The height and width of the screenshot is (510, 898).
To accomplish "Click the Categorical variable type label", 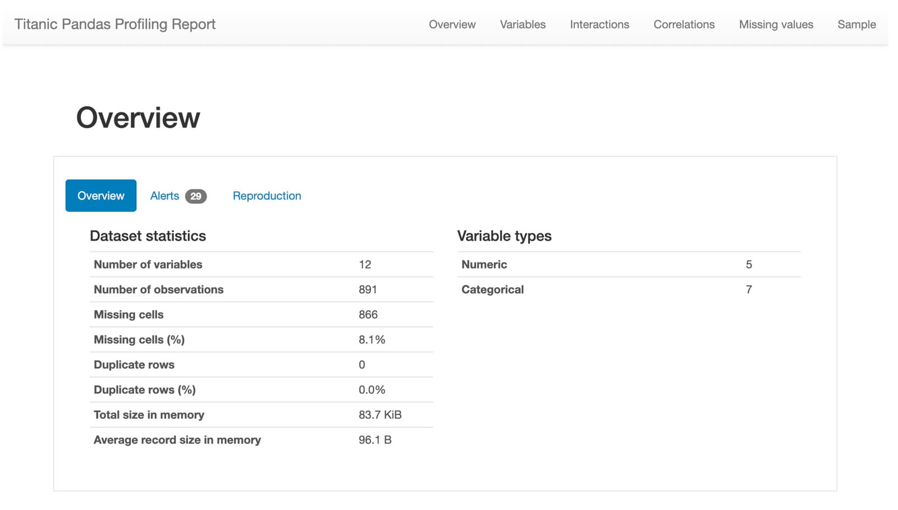I will click(492, 290).
